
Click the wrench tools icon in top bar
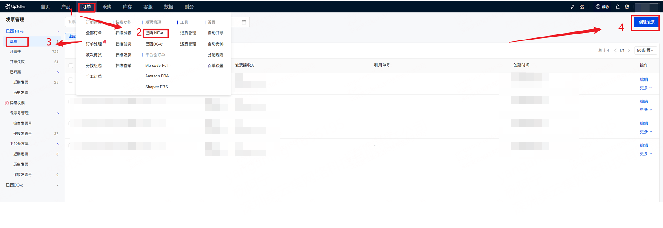pyautogui.click(x=572, y=7)
